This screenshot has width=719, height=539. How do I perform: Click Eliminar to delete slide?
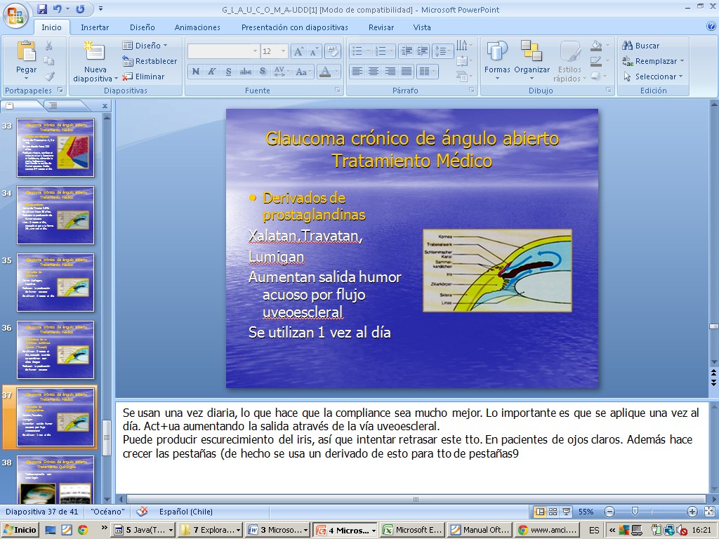(144, 76)
